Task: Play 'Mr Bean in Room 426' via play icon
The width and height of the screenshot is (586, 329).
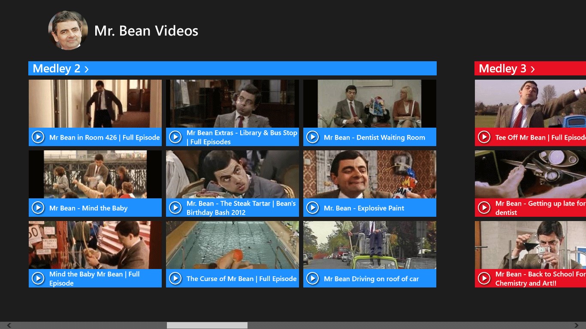Action: tap(38, 137)
